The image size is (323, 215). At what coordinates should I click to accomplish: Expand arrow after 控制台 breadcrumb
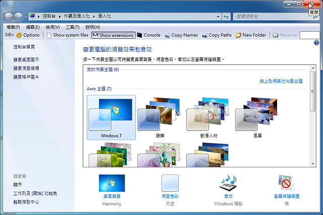point(60,17)
